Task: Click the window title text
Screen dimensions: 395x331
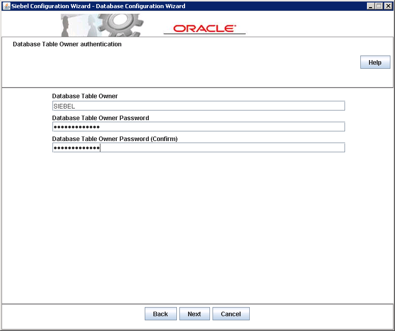Action: point(98,6)
